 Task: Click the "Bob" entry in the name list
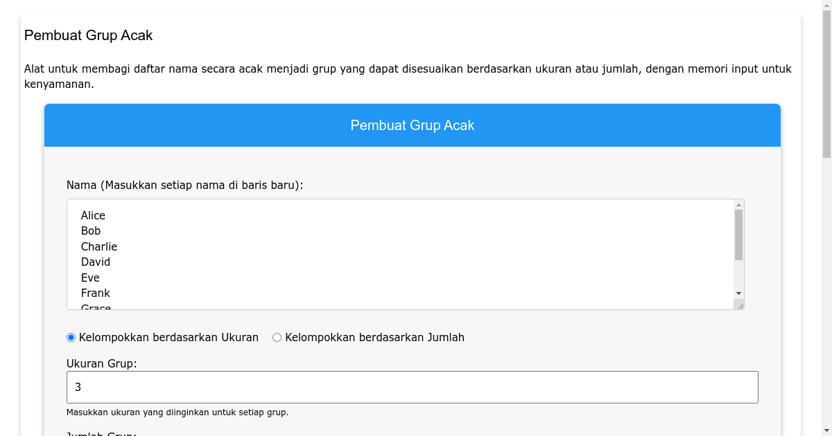coord(90,230)
